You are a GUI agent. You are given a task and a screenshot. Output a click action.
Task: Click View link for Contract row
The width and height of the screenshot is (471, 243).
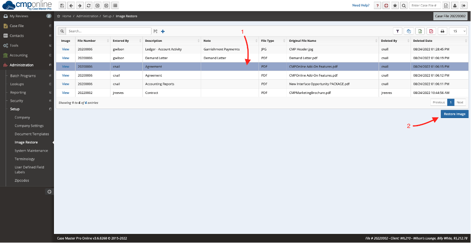[66, 93]
